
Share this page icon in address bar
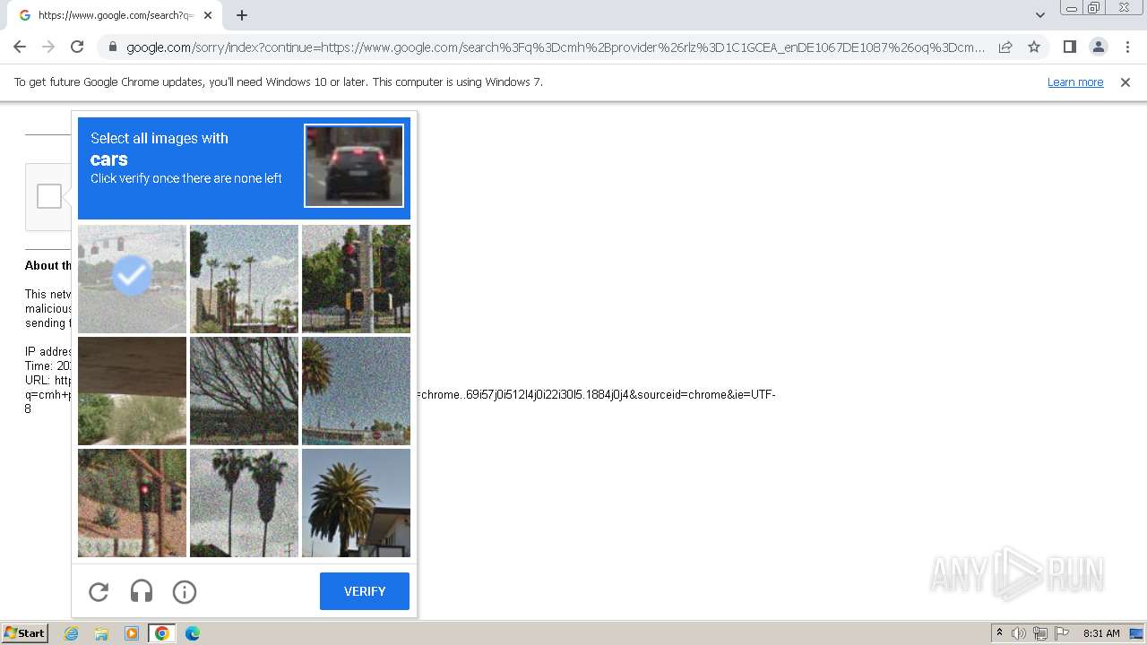(x=1005, y=47)
